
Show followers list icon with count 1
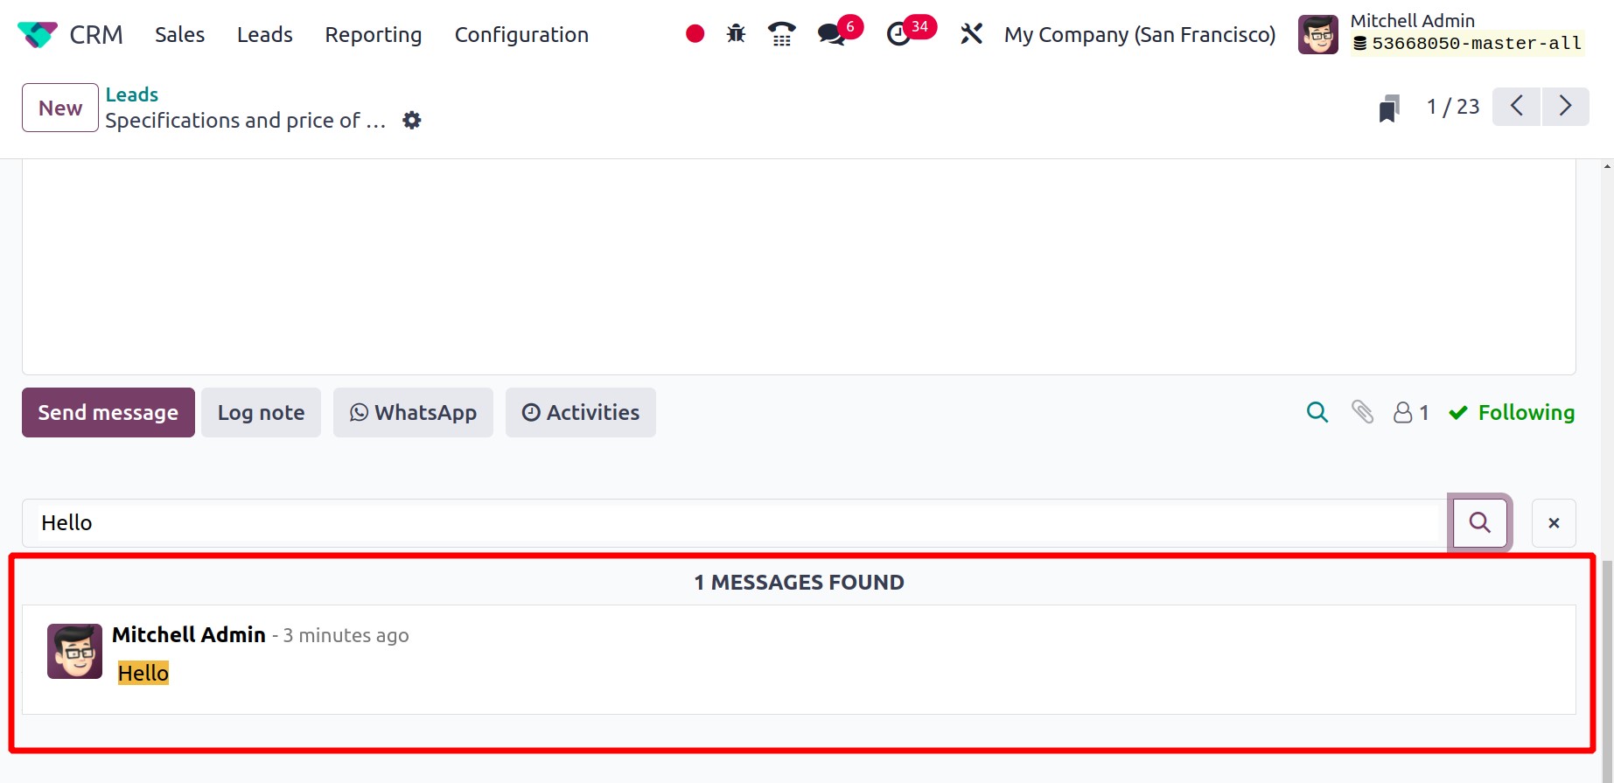click(1411, 412)
